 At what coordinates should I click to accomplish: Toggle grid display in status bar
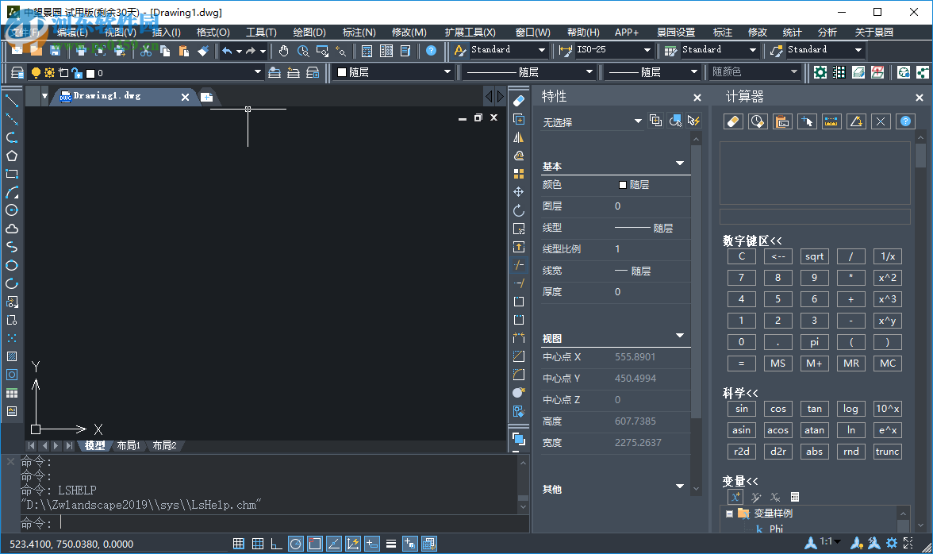(258, 544)
